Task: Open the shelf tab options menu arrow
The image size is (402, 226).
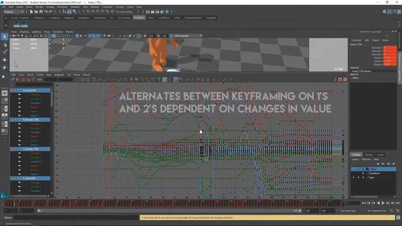Action: 6,18
